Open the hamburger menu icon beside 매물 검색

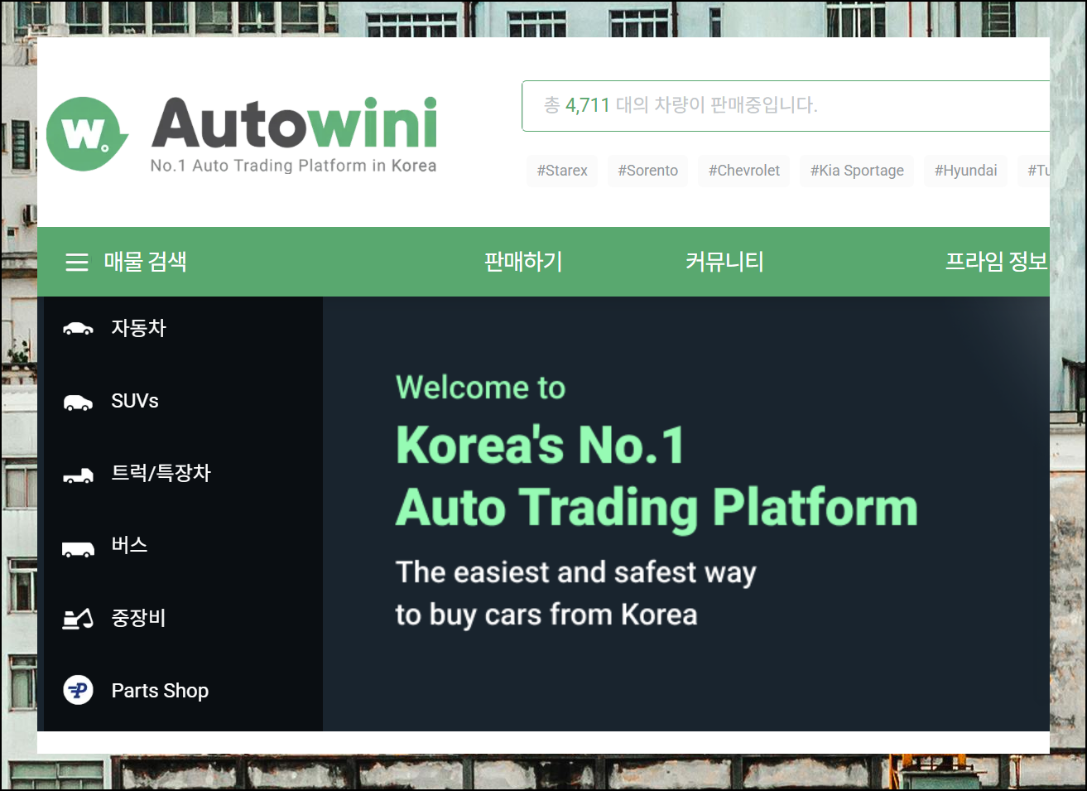(x=77, y=263)
